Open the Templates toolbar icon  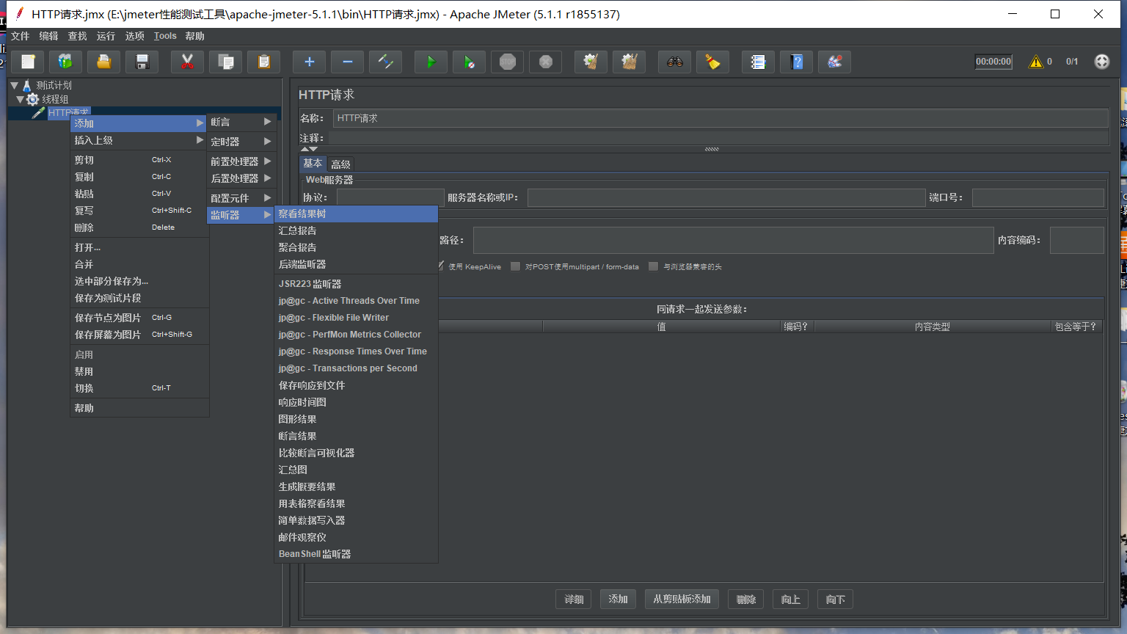pyautogui.click(x=66, y=62)
